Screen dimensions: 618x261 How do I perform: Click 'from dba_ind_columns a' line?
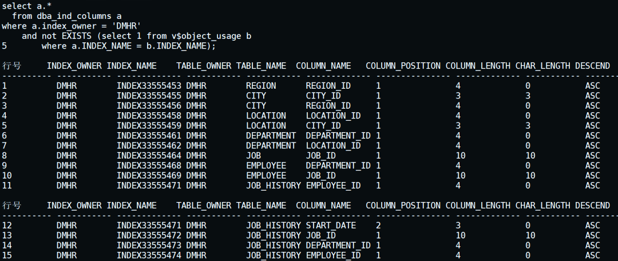(x=66, y=16)
